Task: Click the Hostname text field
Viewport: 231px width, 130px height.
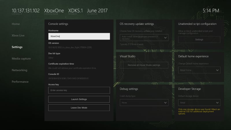Action: coord(79,36)
